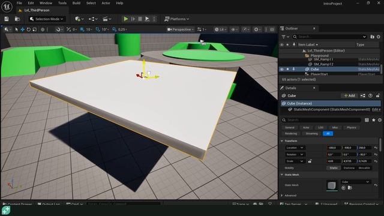Open the Location type dropdown
This screenshot has width=384, height=216.
click(x=295, y=148)
